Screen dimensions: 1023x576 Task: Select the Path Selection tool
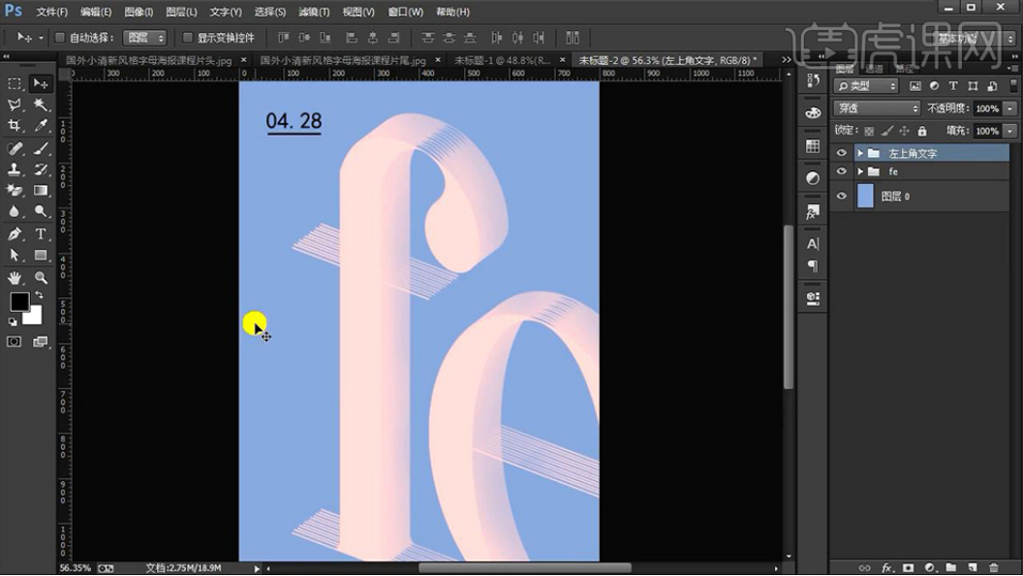(15, 255)
